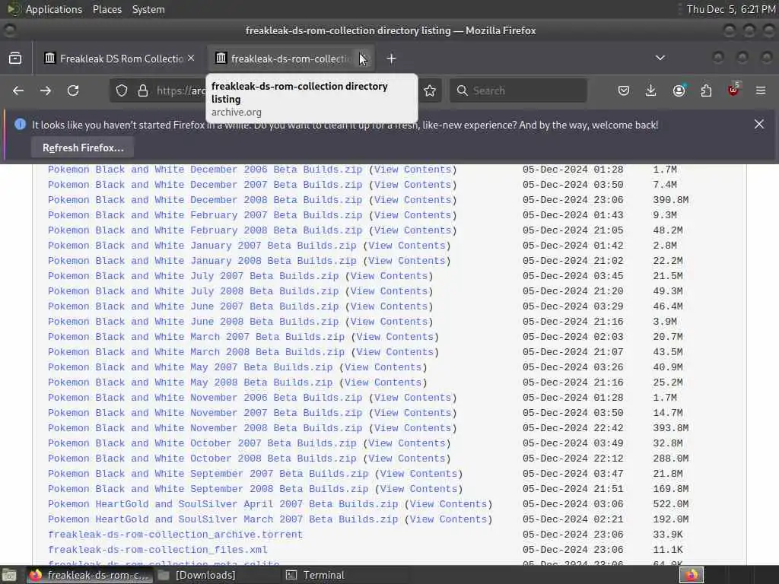Click the 05-Dec-2024 22:42 timestamp
Image resolution: width=779 pixels, height=584 pixels.
coord(572,428)
